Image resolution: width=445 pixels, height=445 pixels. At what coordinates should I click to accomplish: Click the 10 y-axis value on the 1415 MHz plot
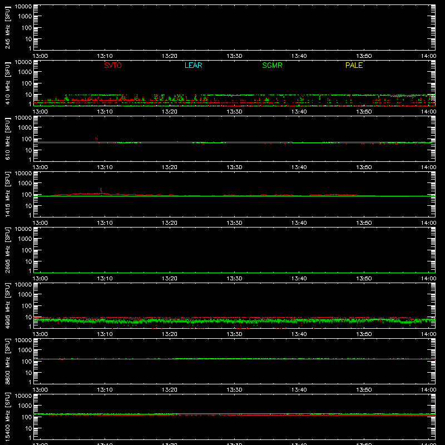click(x=28, y=206)
